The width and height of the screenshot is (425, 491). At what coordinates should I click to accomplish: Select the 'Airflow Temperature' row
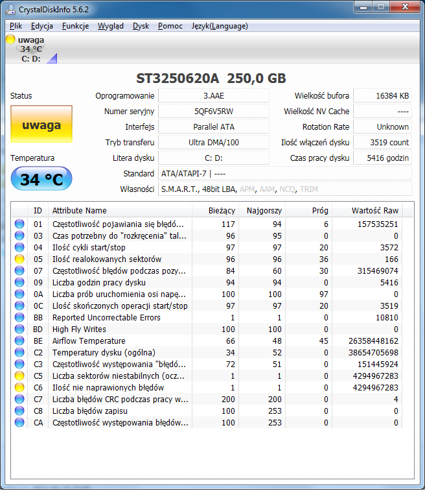207,341
